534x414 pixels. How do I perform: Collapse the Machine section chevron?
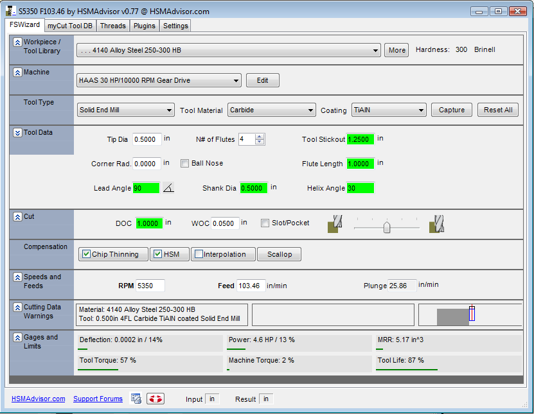click(17, 73)
